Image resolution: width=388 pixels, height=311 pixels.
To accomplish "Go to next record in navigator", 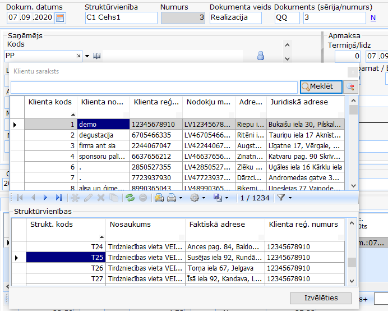I will click(45, 198).
